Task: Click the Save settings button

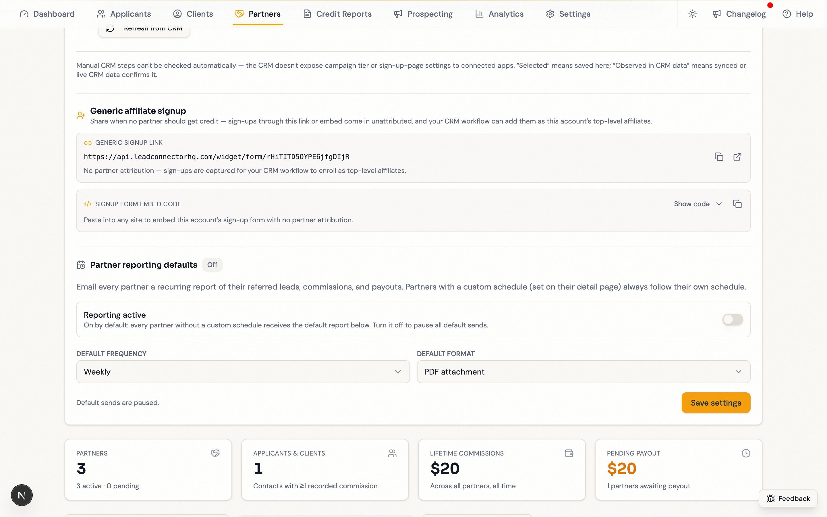Action: click(716, 403)
